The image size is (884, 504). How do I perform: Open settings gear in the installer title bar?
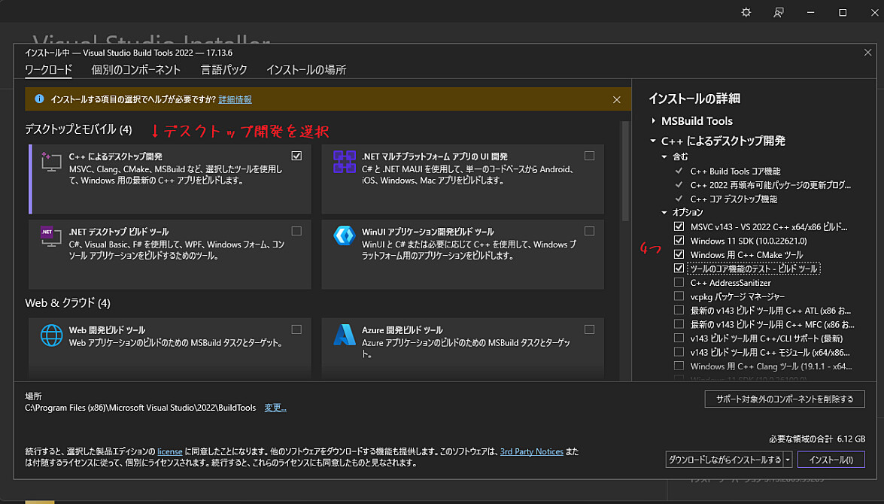point(746,12)
